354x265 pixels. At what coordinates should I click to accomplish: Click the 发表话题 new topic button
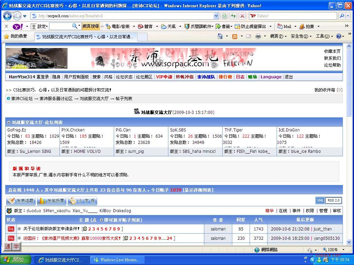(x=21, y=201)
